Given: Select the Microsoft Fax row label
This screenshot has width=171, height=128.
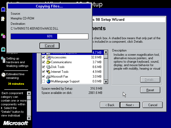Looking at the screenshot, I should (x=59, y=77).
